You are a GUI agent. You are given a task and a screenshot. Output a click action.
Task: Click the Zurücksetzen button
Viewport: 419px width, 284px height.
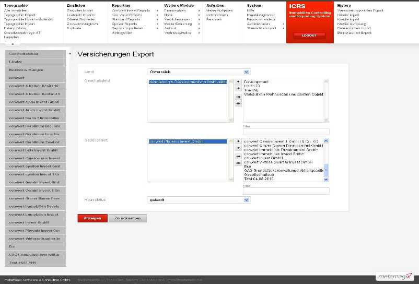tap(127, 218)
